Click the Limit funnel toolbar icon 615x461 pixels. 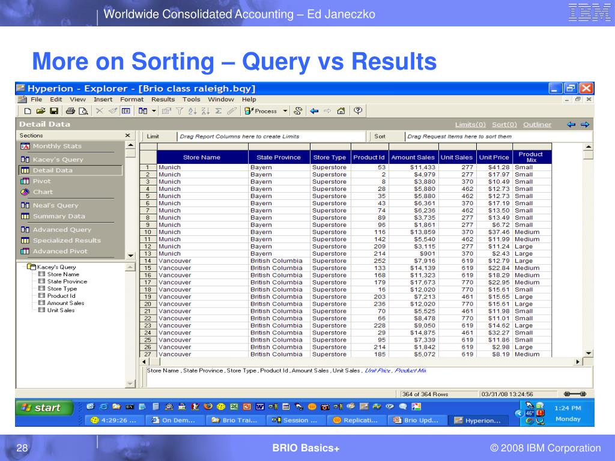click(179, 111)
